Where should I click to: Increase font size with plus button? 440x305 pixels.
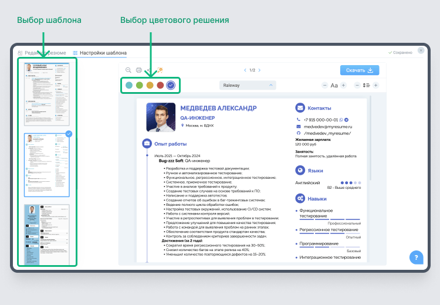coord(343,85)
